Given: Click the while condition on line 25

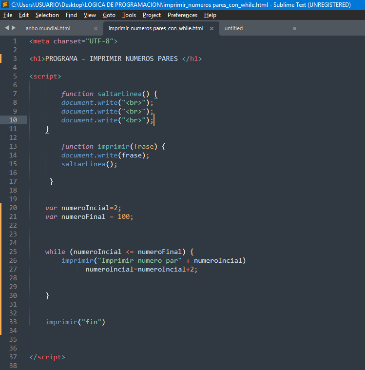Looking at the screenshot, I should [119, 252].
